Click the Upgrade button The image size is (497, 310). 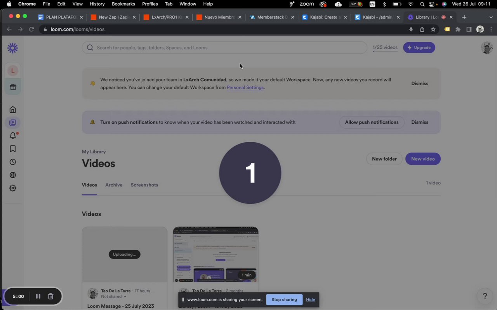pyautogui.click(x=419, y=48)
